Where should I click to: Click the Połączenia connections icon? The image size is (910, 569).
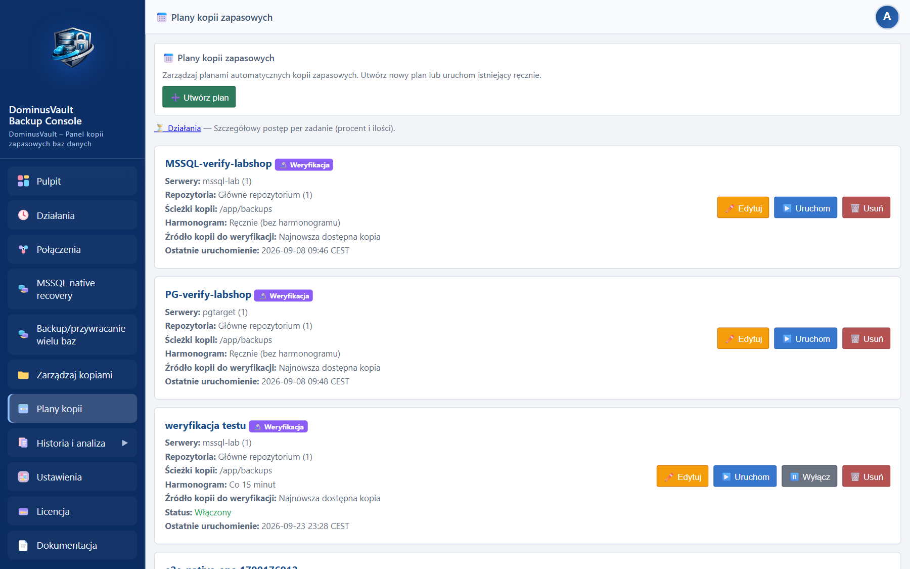[23, 249]
